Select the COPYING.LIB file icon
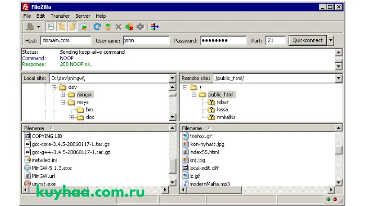Viewport: 366px width, 206px height. [x=28, y=136]
